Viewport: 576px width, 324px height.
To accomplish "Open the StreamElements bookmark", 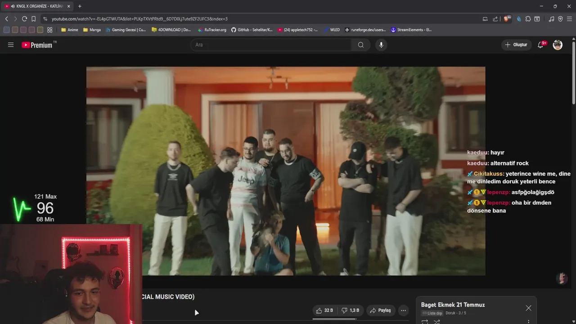I will pos(411,30).
